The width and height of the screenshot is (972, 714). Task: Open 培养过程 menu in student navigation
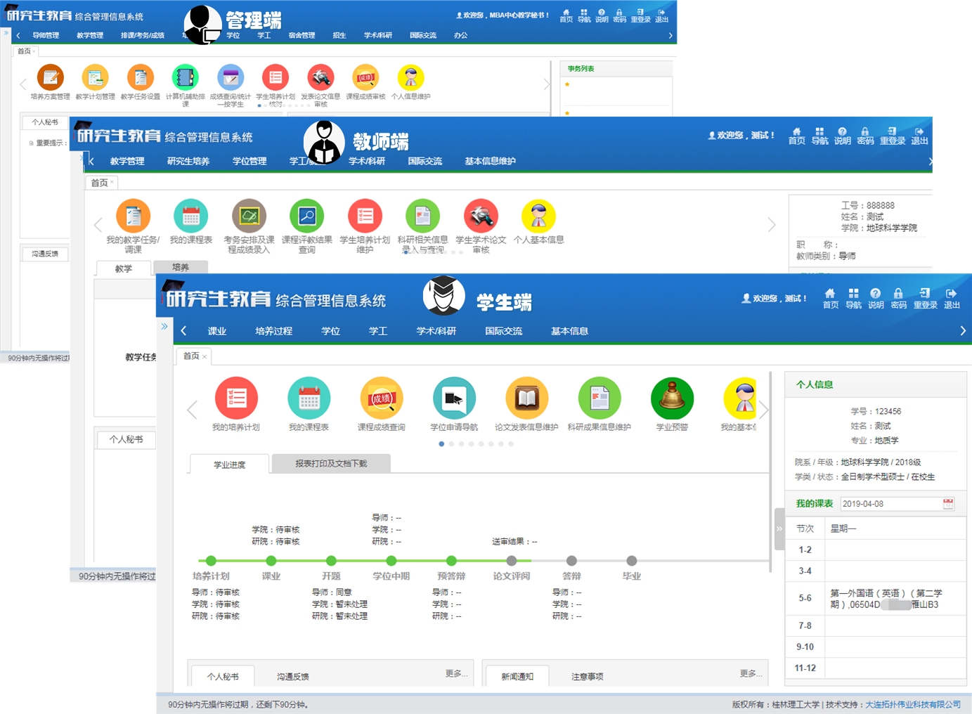point(273,331)
